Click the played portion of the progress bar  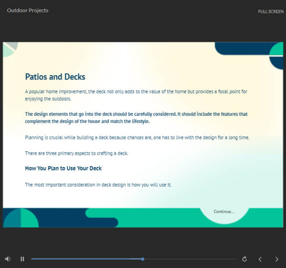[x=86, y=259]
